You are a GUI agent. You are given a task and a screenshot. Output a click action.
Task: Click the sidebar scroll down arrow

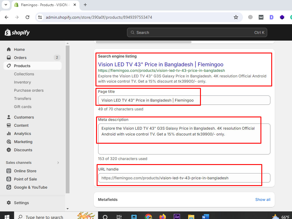[68, 209]
